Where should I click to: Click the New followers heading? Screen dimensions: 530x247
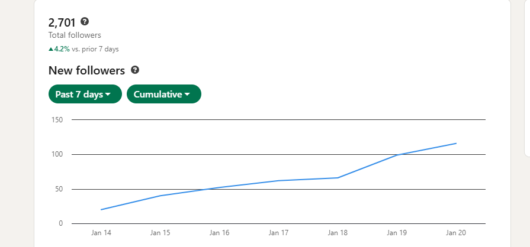(x=87, y=70)
